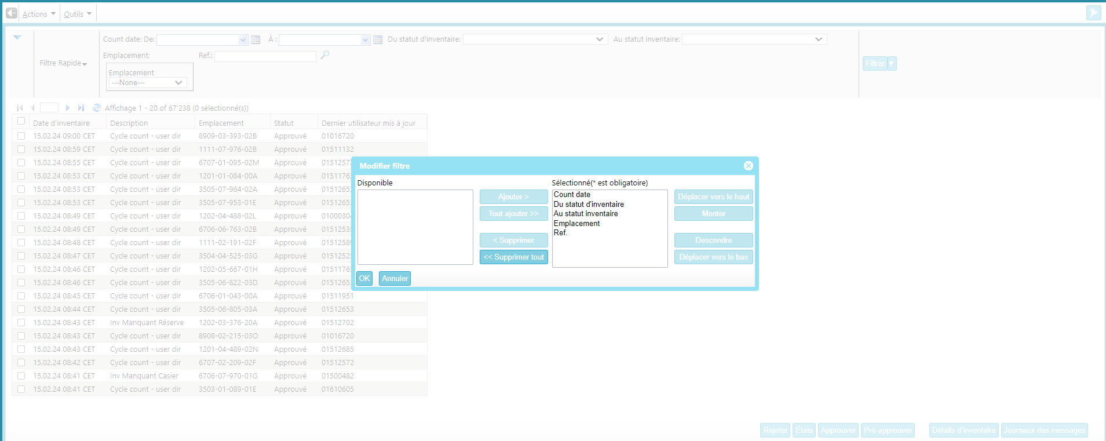Click the back arrow icon beside Actions
This screenshot has height=441, width=1106.
(x=11, y=13)
